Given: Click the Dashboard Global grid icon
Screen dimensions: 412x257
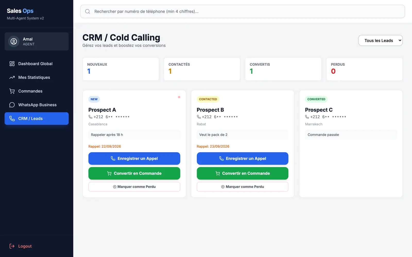Looking at the screenshot, I should tap(12, 64).
